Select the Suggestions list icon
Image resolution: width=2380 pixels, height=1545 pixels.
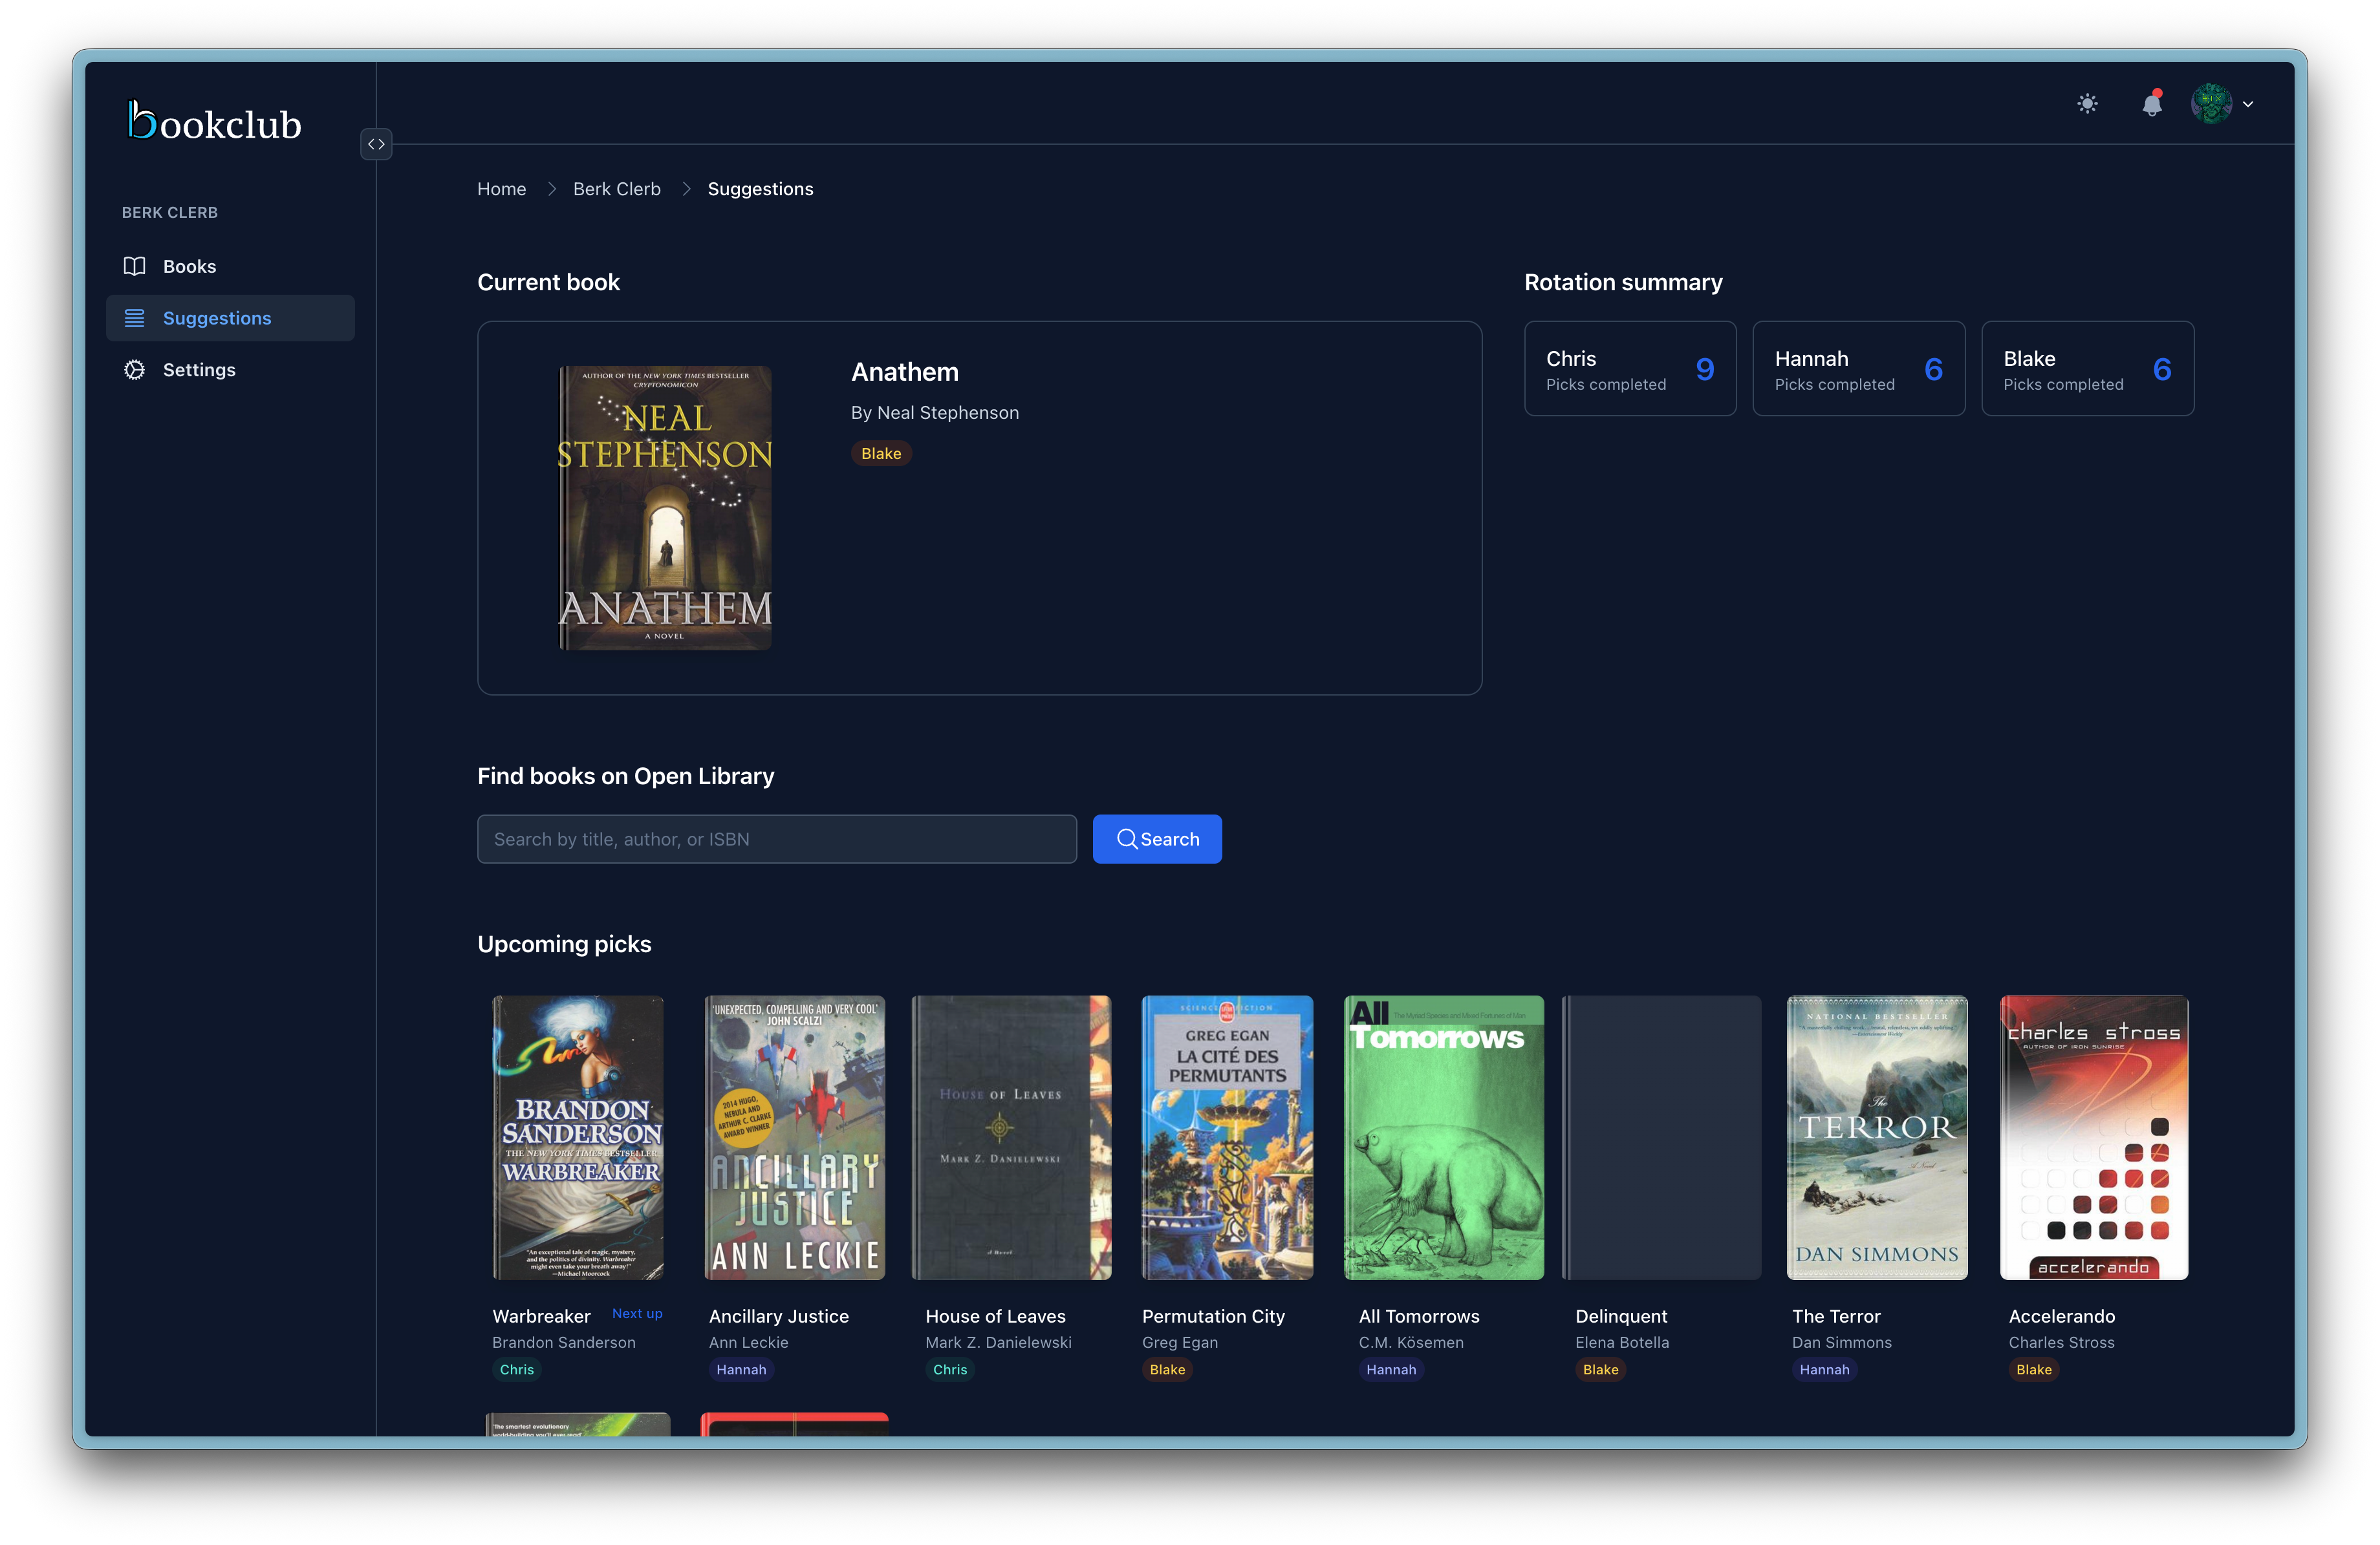(x=135, y=318)
